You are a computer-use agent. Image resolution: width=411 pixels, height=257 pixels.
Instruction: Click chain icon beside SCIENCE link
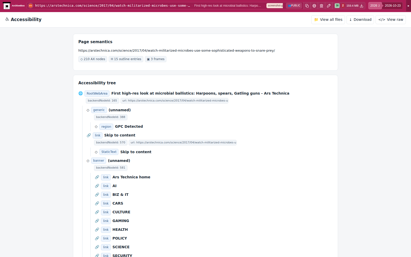[x=97, y=247]
